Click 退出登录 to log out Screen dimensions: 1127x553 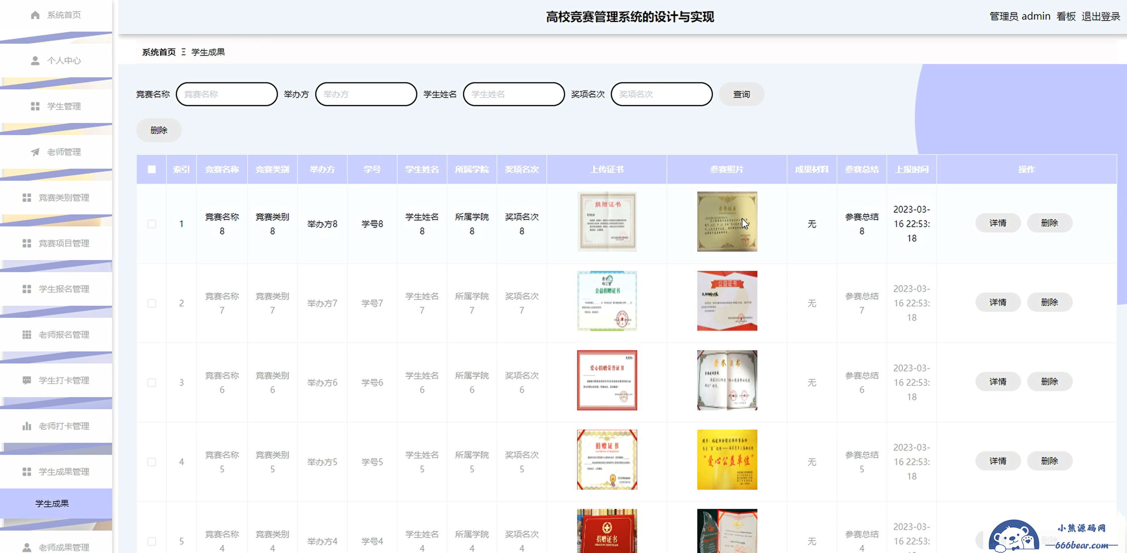(1101, 16)
